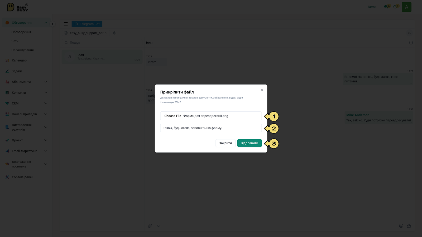Open Demo link in header
The height and width of the screenshot is (237, 422).
(x=372, y=7)
